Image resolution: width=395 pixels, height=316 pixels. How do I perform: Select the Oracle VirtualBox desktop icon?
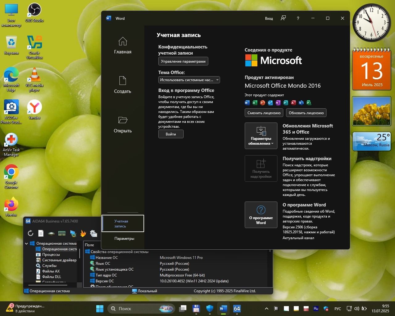34,47
